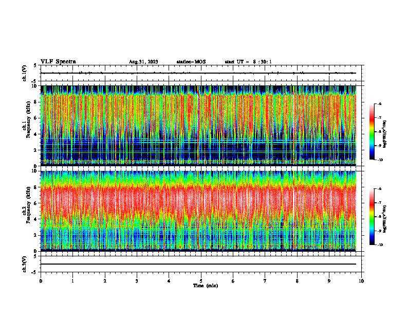Select the ch.2 color scale bar
The width and height of the screenshot is (407, 315).
click(372, 217)
